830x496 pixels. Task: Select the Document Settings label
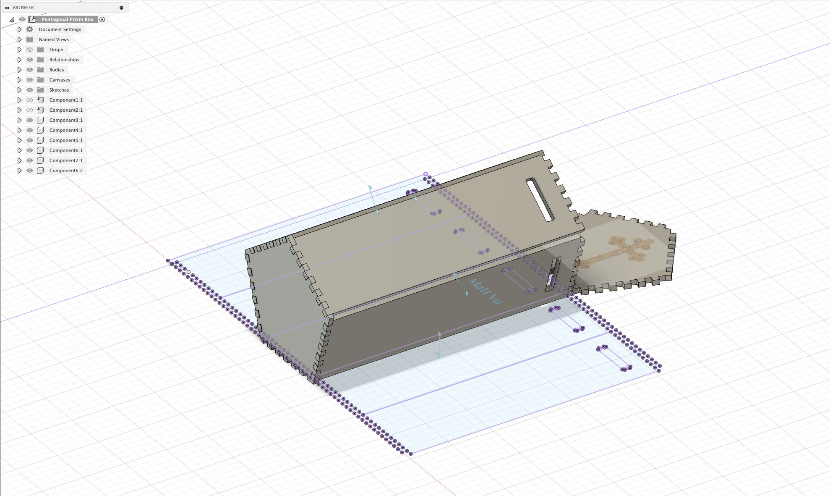tap(60, 29)
